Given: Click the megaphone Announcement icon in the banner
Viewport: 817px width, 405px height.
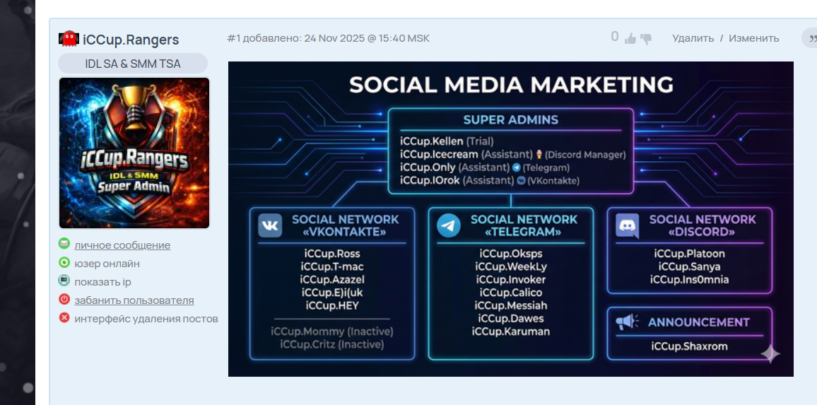Looking at the screenshot, I should click(x=627, y=322).
